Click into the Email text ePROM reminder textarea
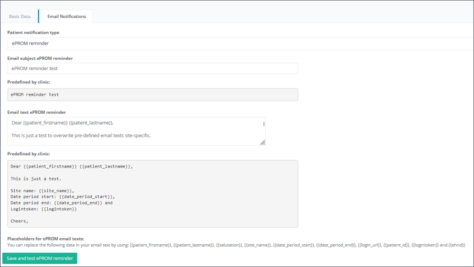The width and height of the screenshot is (474, 267). click(x=136, y=131)
